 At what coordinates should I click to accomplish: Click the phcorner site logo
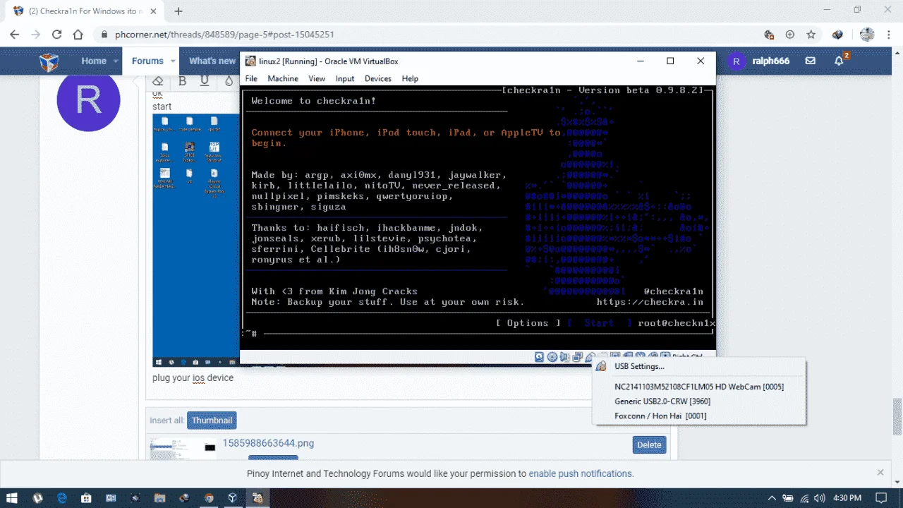[49, 61]
